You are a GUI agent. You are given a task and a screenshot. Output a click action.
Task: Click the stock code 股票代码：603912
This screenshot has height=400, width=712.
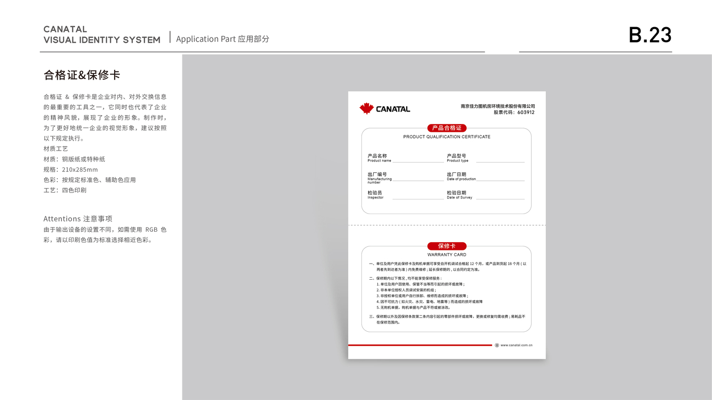point(514,113)
